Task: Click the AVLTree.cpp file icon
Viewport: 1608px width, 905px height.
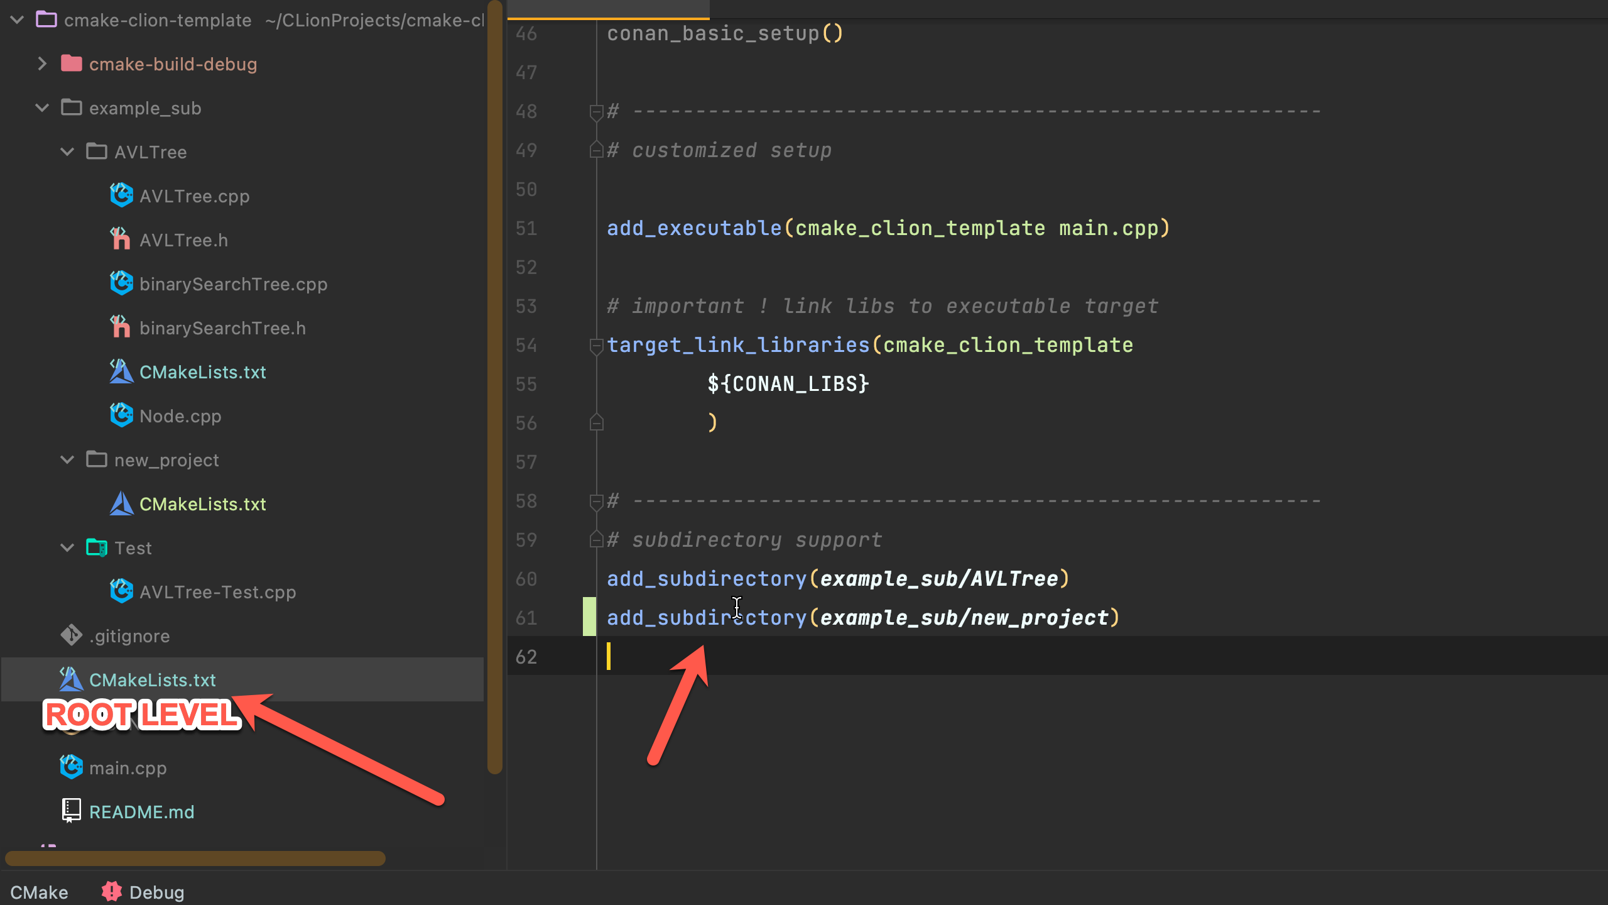Action: pyautogui.click(x=121, y=195)
